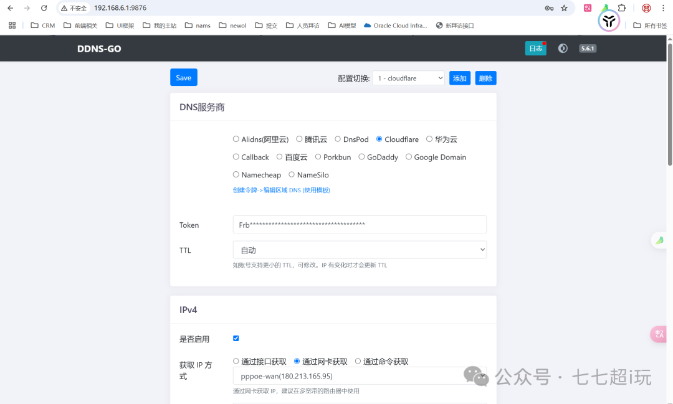Open the Oracle Cloud Infra bookmark
The image size is (673, 404).
396,26
